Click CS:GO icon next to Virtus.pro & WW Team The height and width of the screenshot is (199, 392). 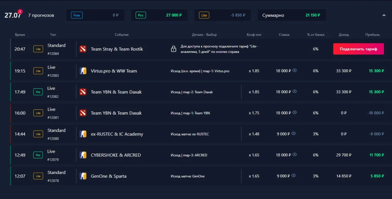pyautogui.click(x=83, y=71)
